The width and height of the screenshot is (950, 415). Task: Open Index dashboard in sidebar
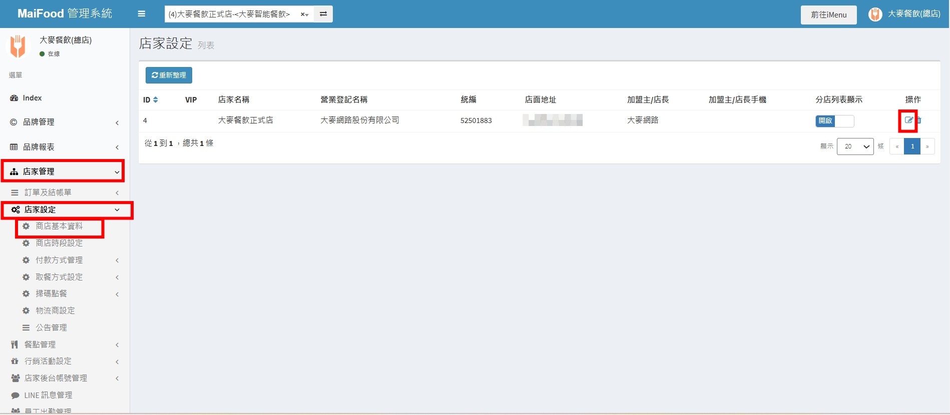[32, 98]
